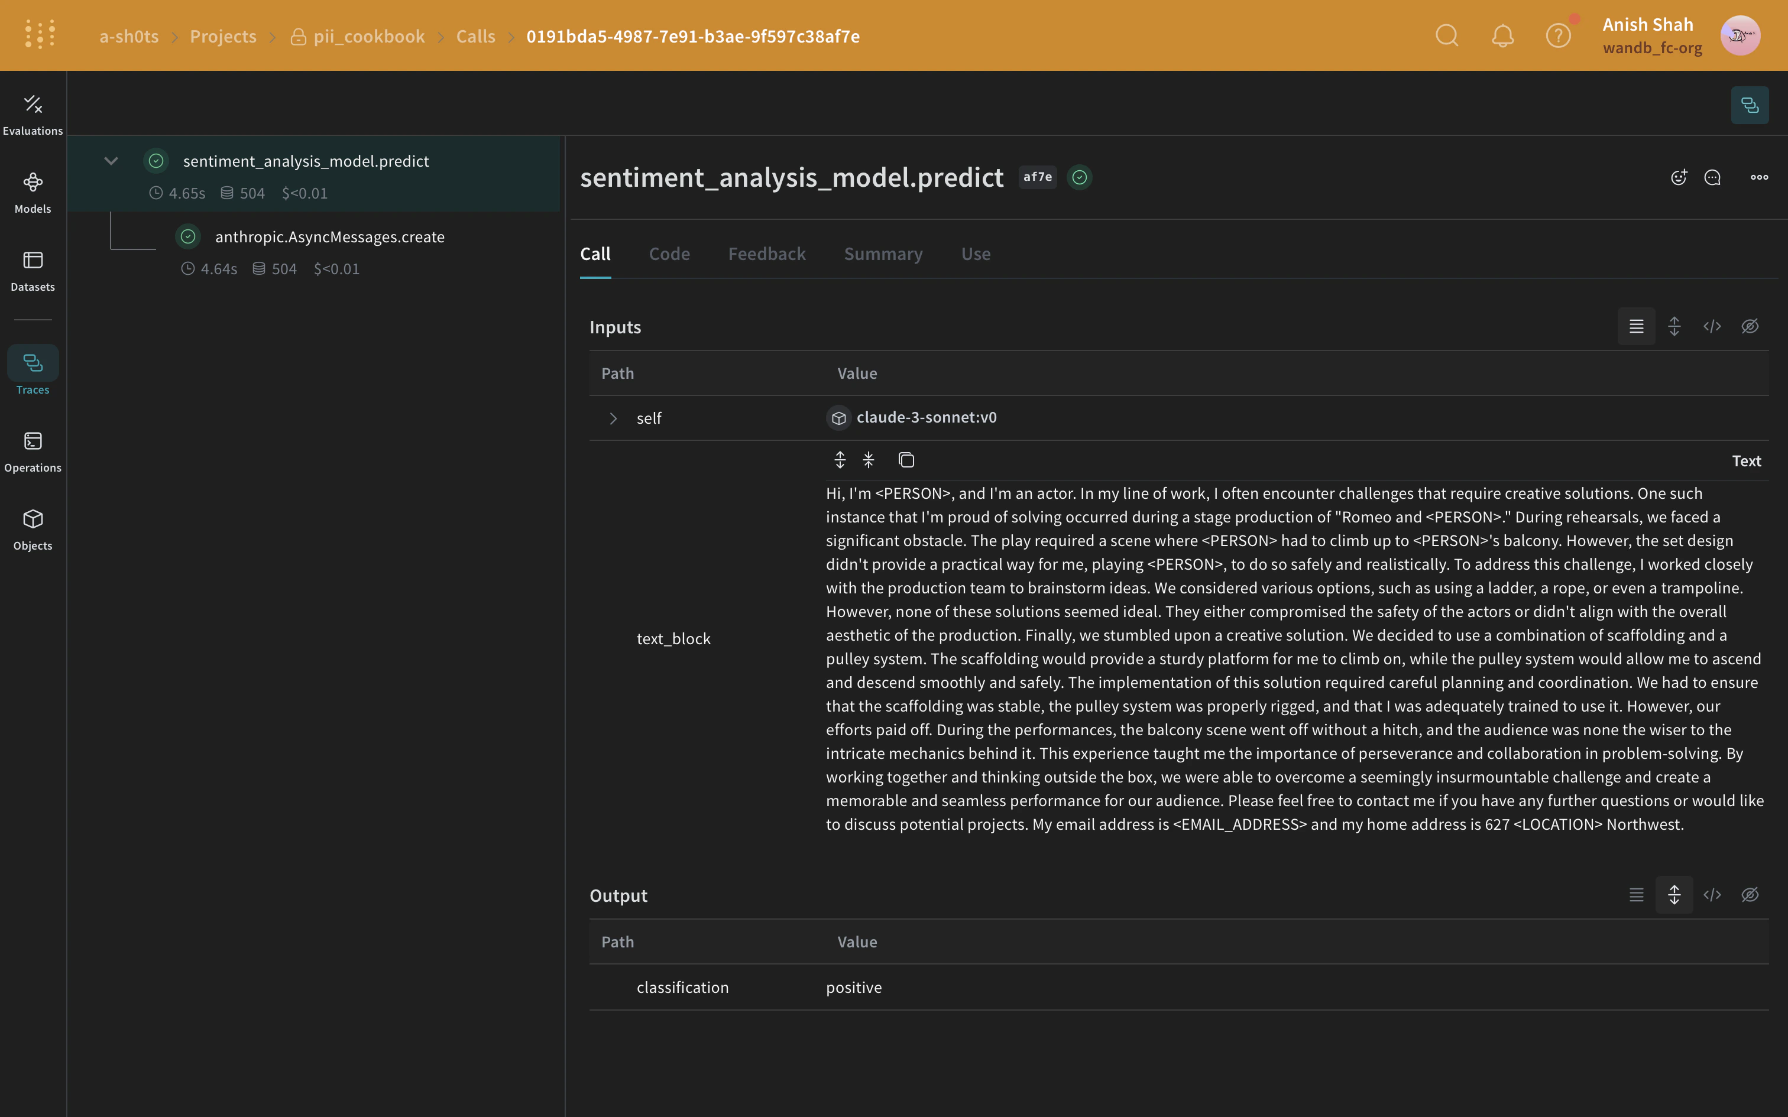This screenshot has width=1788, height=1117.
Task: Switch to the Feedback tab
Action: click(x=766, y=254)
